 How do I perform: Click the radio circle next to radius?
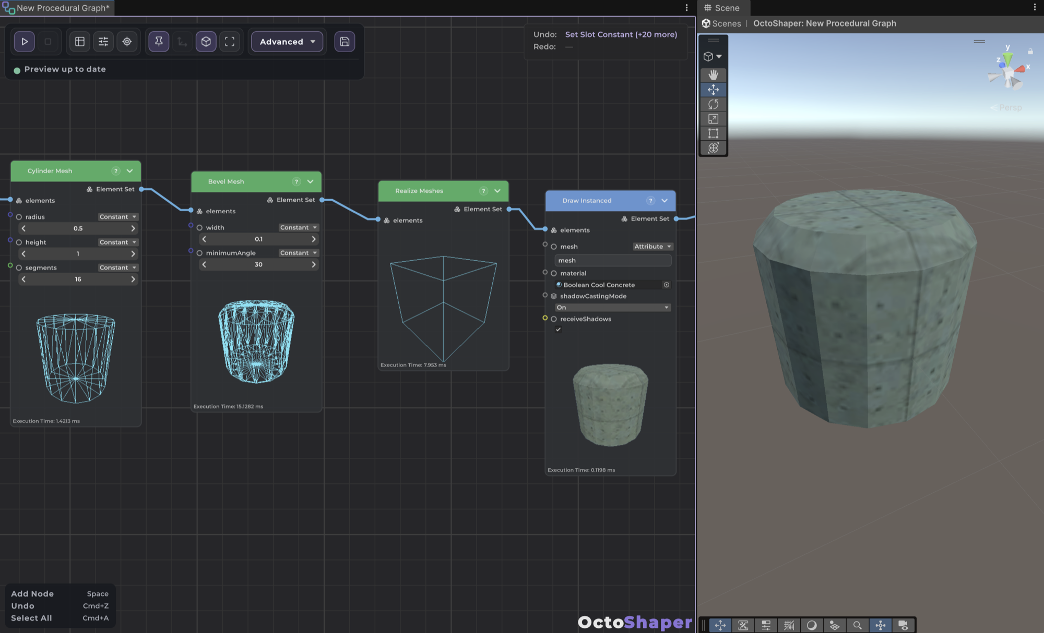19,217
